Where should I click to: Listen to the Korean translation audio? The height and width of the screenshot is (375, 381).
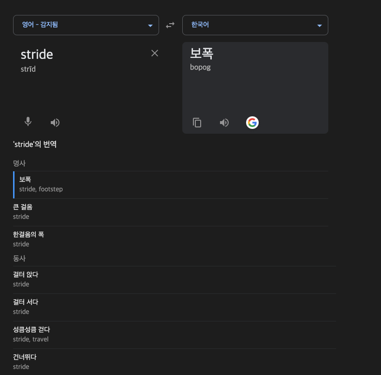pos(224,123)
